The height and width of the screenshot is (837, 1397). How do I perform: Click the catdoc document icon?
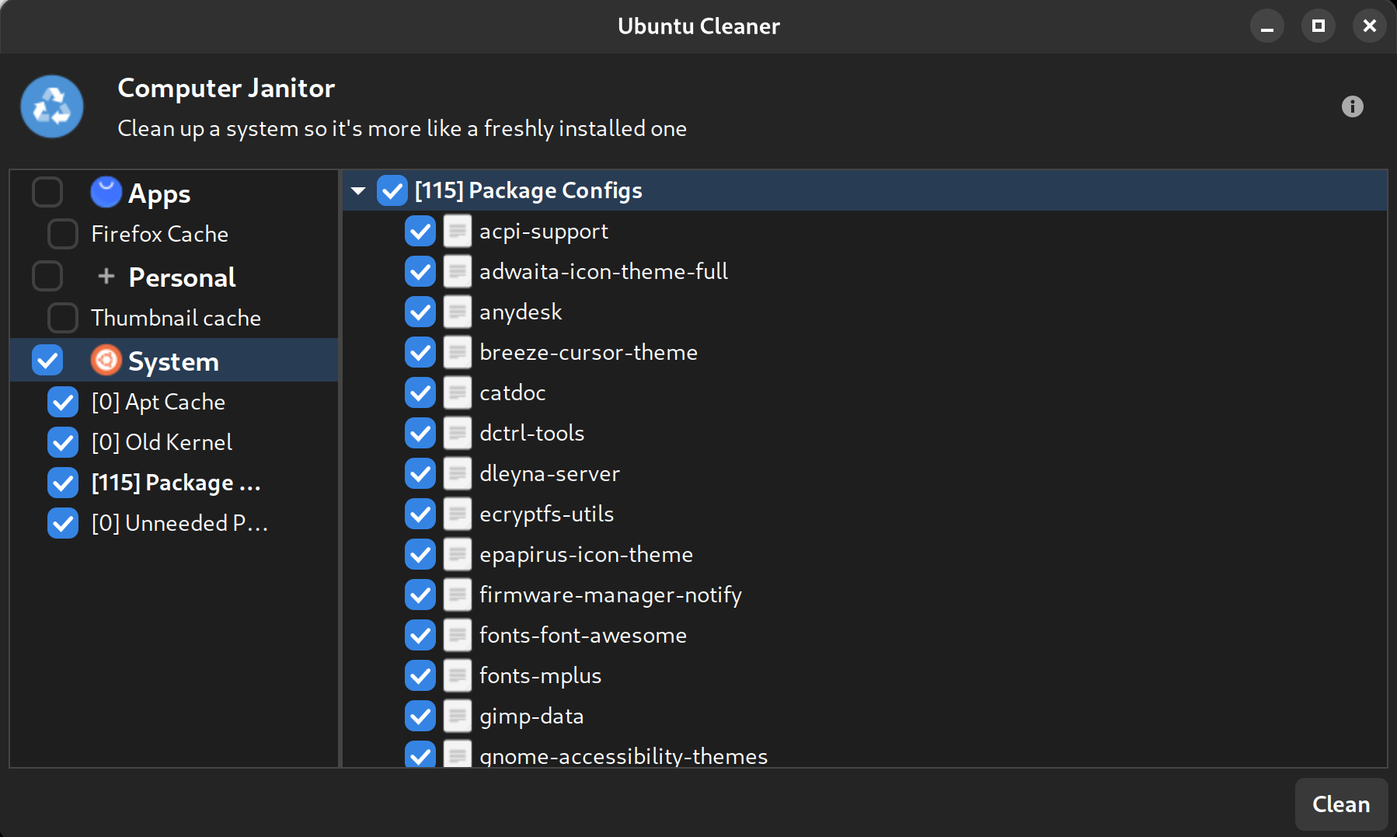click(457, 392)
